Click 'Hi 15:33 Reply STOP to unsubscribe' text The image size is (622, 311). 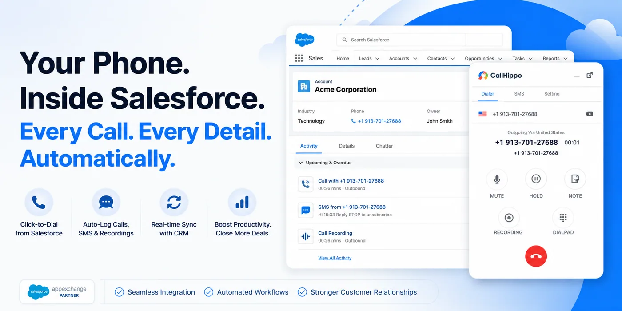[x=355, y=215]
